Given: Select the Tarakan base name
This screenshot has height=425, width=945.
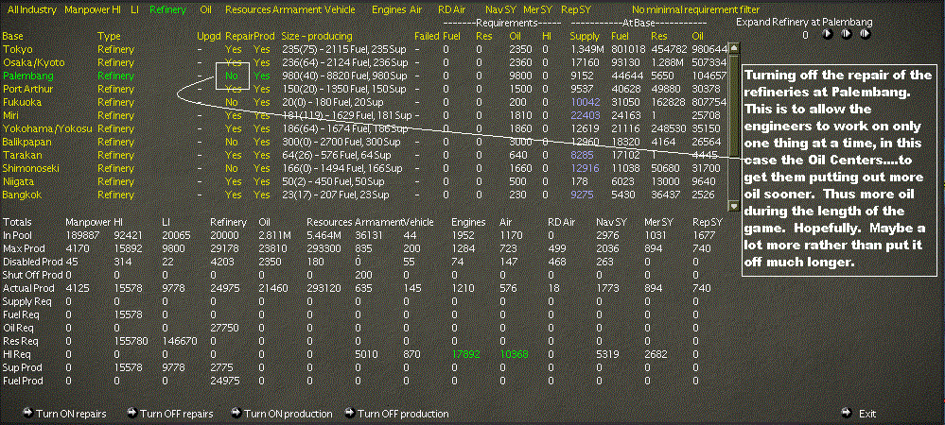Looking at the screenshot, I should [x=20, y=155].
